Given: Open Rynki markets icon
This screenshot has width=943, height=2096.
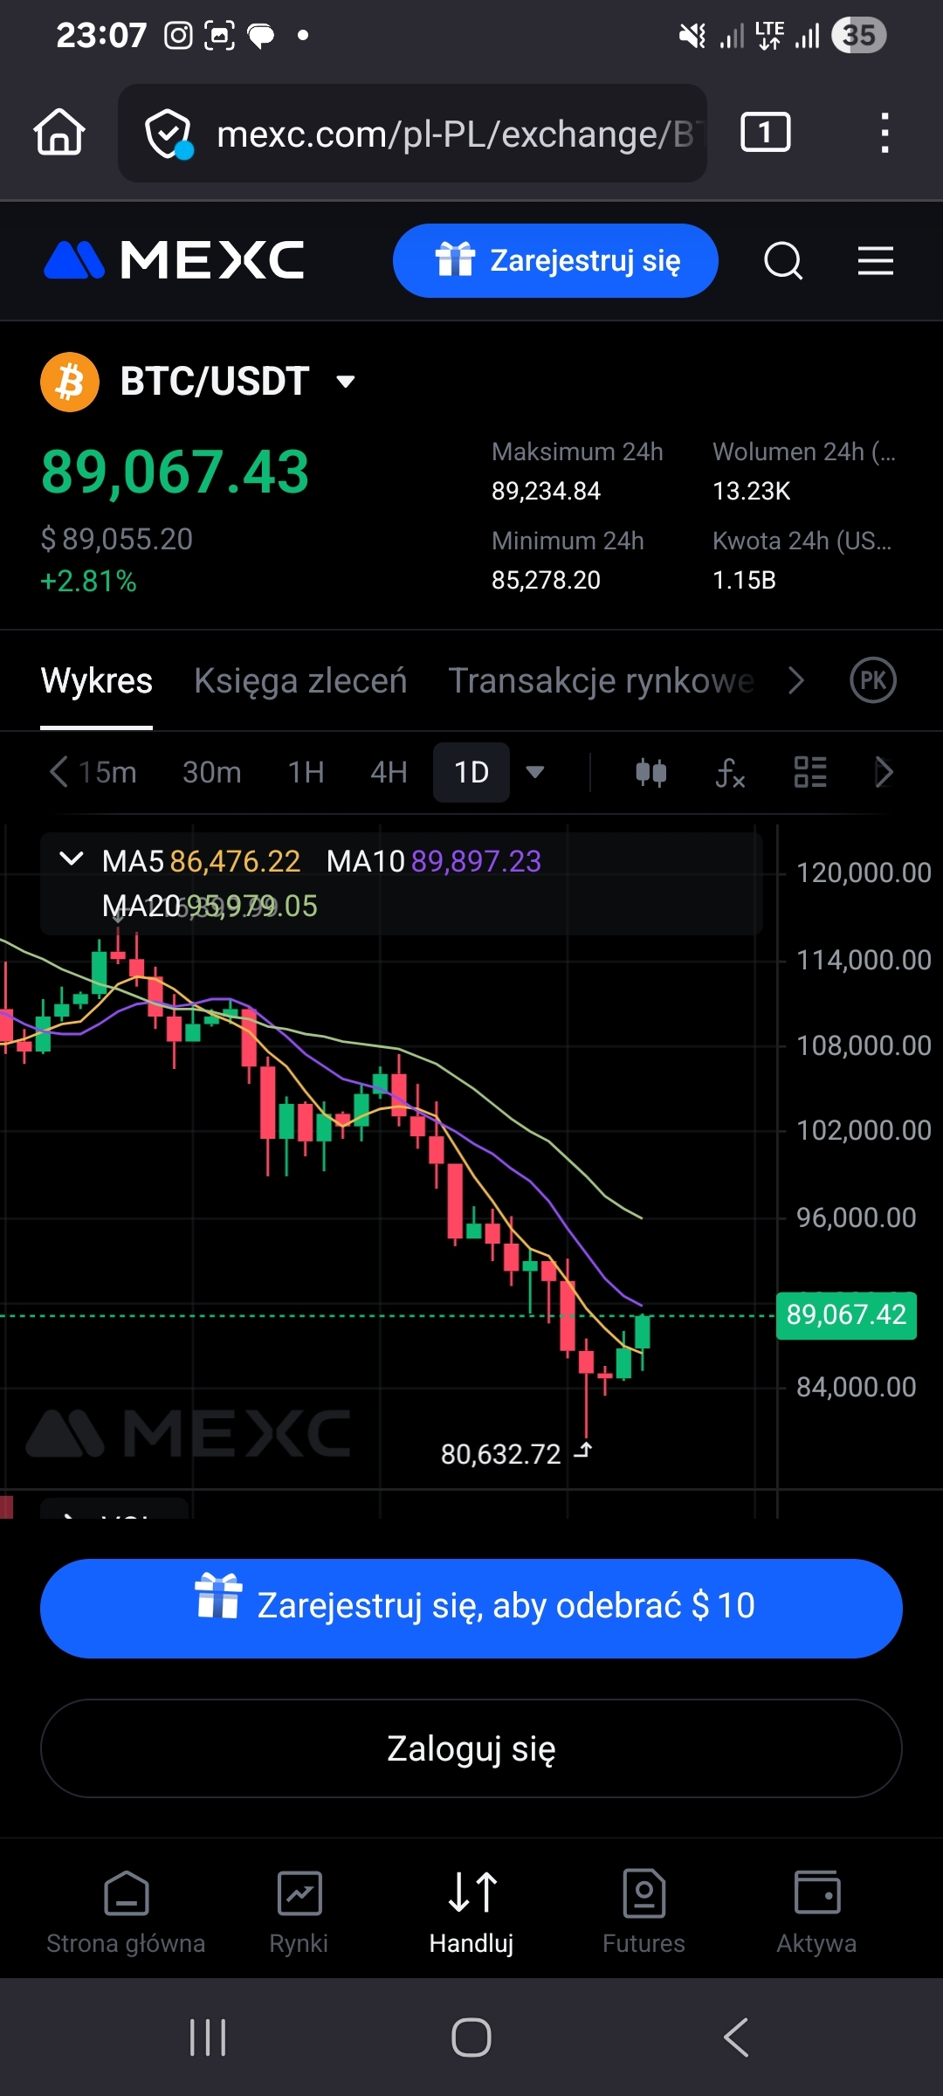Looking at the screenshot, I should (299, 1911).
